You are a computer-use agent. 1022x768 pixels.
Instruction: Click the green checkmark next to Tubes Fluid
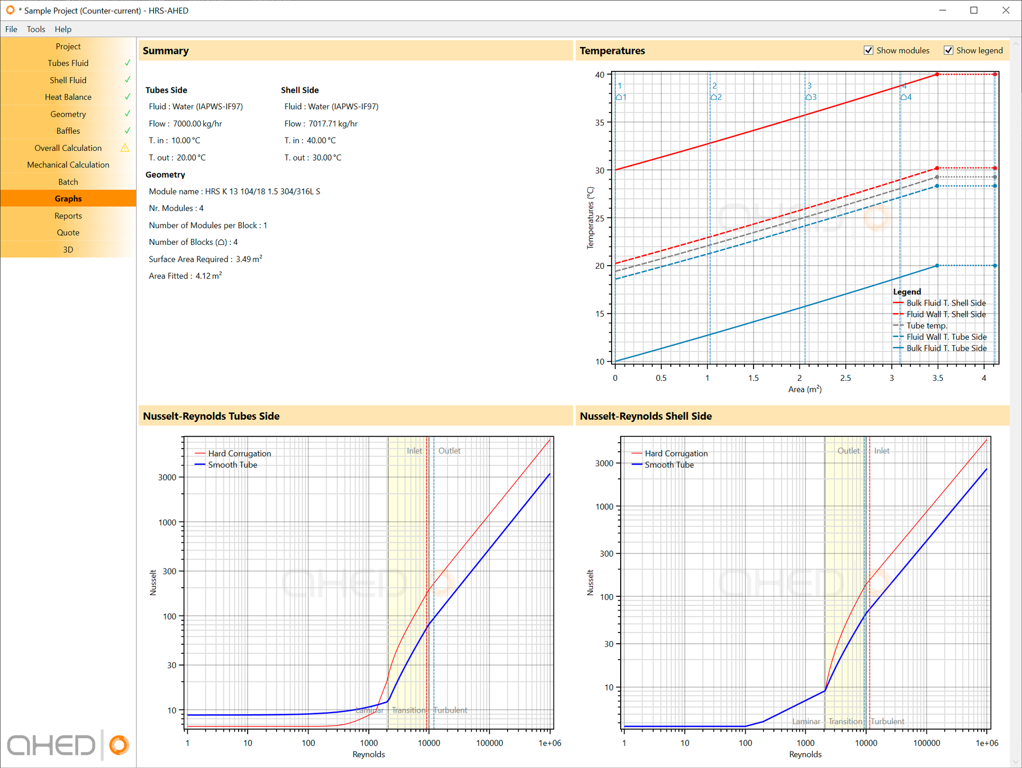click(x=128, y=63)
